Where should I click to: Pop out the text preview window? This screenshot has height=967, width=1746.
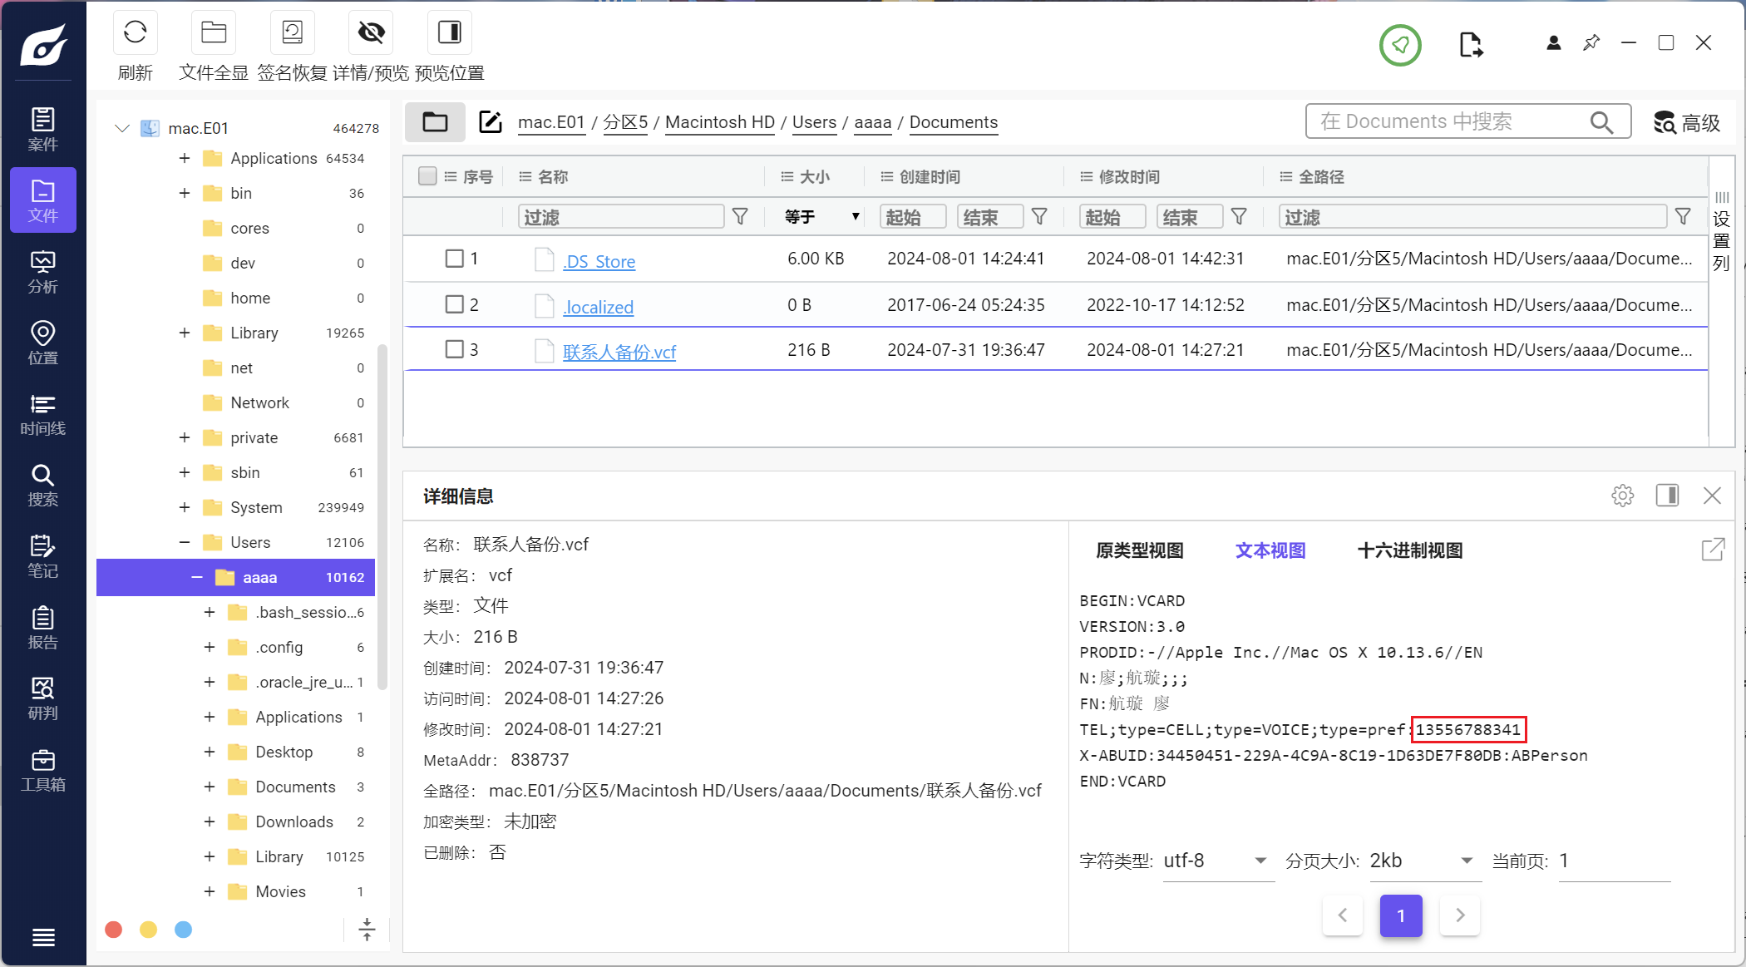[x=1713, y=549]
